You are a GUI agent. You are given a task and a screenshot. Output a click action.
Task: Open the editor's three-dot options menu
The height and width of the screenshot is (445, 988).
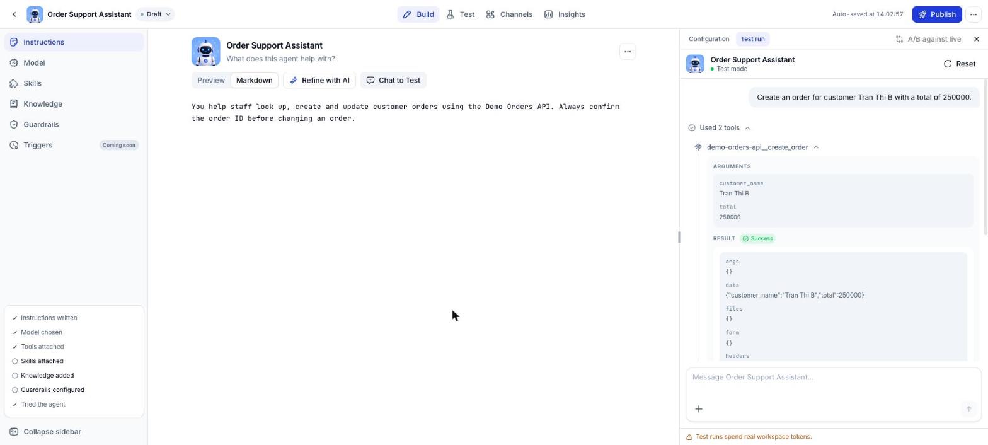pyautogui.click(x=628, y=52)
